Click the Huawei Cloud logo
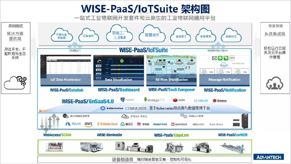Viewport: 291px width, 164px height. click(x=143, y=124)
